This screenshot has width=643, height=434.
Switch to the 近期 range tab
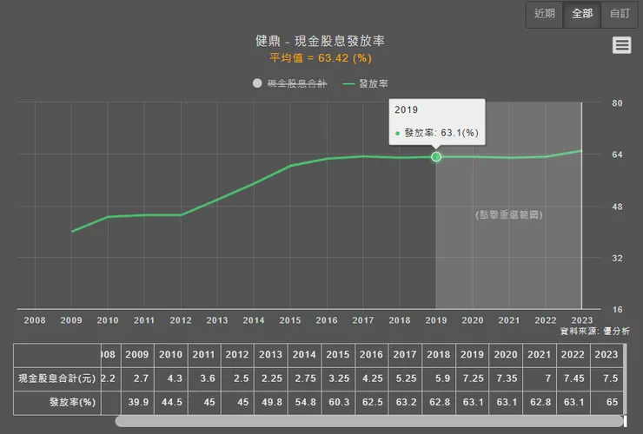(545, 14)
